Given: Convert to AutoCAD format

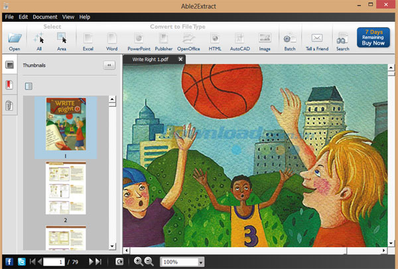Looking at the screenshot, I should pyautogui.click(x=239, y=40).
